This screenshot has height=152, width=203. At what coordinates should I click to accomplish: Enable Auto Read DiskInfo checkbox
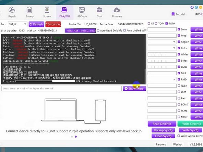[98, 30]
